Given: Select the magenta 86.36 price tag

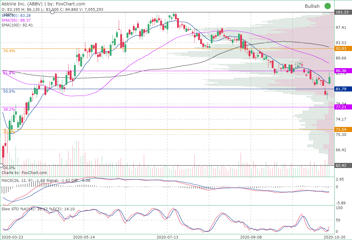Looking at the screenshot, I should tap(341, 70).
